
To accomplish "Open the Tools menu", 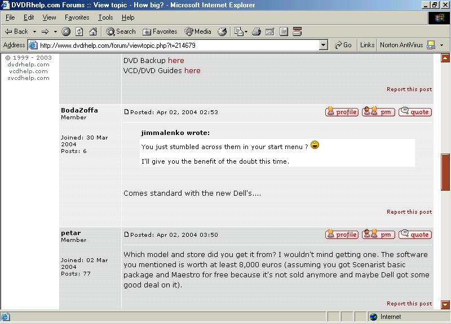I will 105,17.
